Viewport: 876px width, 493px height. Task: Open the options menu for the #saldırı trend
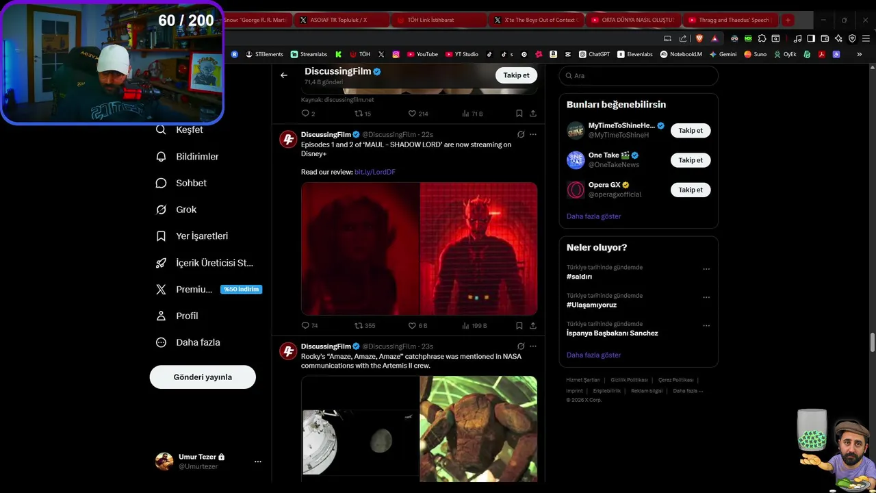coord(706,269)
